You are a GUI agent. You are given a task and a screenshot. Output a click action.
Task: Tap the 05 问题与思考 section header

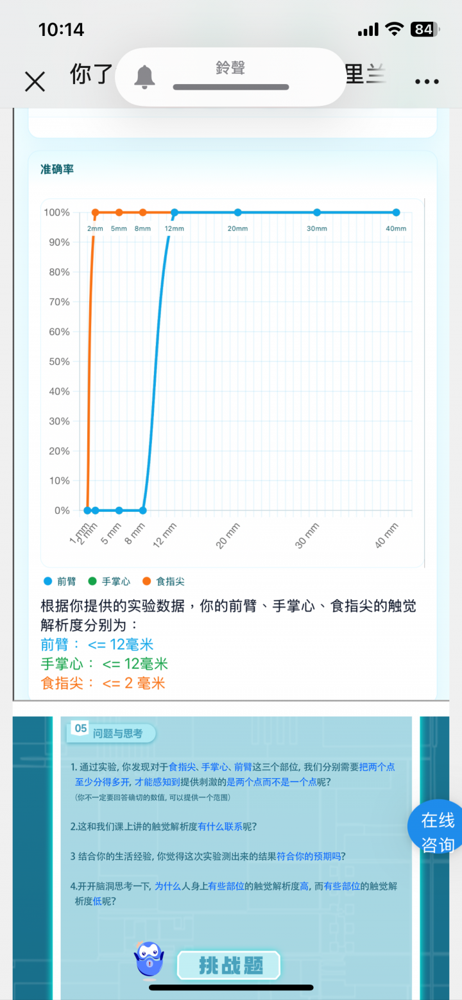point(111,733)
